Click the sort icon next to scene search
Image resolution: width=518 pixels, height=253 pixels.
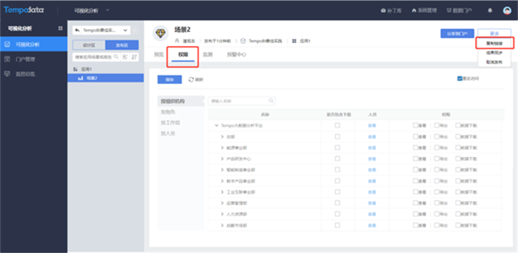[x=135, y=57]
